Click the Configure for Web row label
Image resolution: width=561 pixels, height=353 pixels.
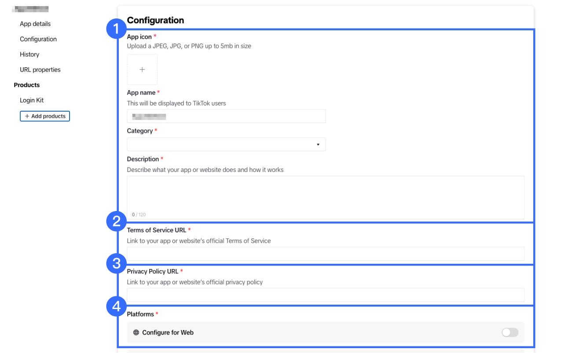pyautogui.click(x=168, y=332)
